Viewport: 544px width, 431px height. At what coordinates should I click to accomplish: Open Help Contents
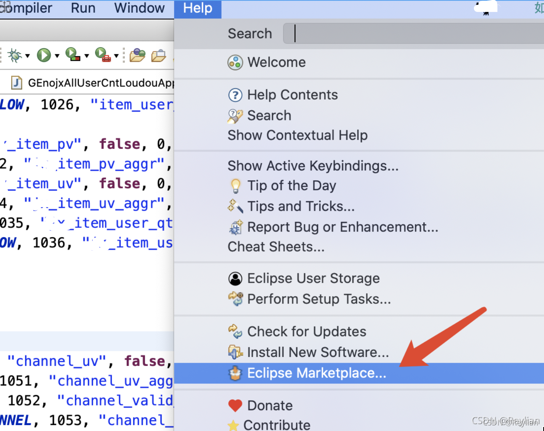[359, 95]
